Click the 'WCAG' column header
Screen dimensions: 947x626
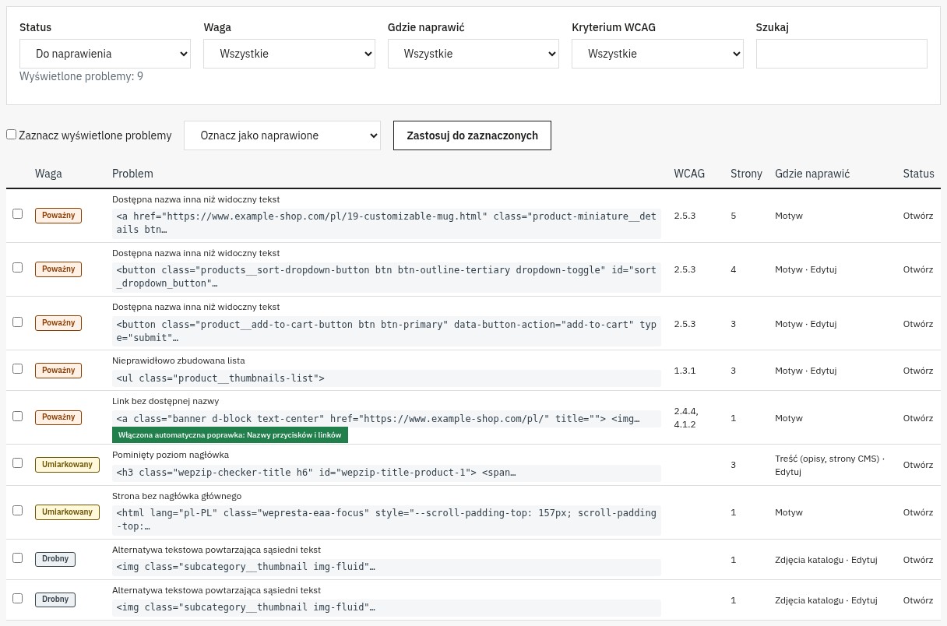[689, 174]
